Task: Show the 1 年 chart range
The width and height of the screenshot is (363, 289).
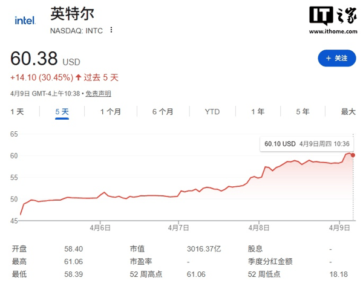Action: pos(258,112)
